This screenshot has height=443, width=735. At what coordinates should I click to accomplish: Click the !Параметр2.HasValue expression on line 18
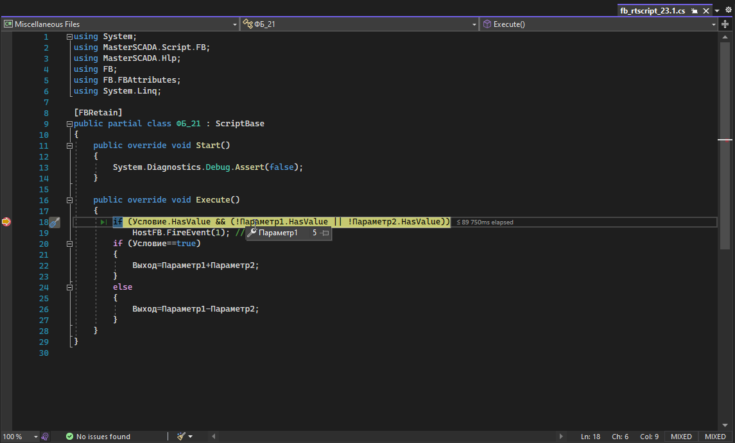(396, 222)
